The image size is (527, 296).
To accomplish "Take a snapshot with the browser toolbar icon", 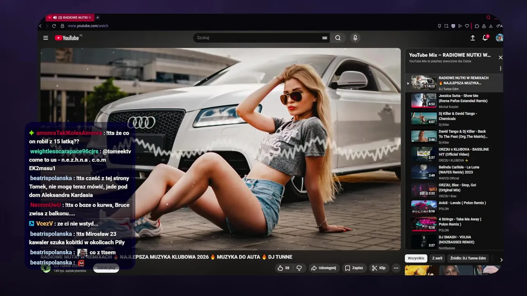I will (446, 26).
